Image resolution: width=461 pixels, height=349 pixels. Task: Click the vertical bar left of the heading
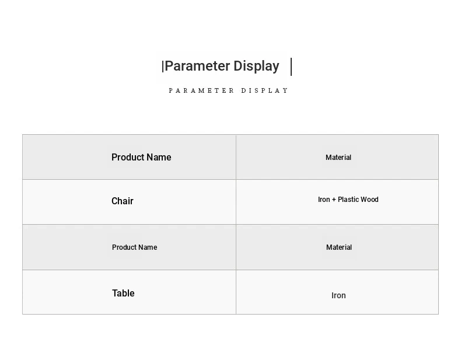click(x=163, y=67)
